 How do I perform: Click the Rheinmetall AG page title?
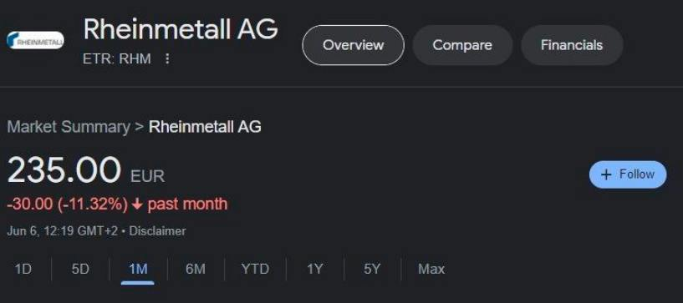[x=181, y=29]
